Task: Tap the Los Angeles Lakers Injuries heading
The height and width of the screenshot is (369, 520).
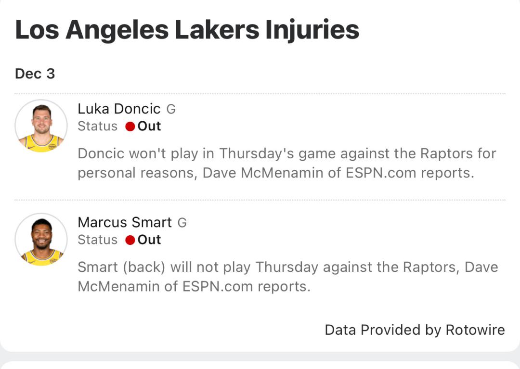Action: pos(187,30)
